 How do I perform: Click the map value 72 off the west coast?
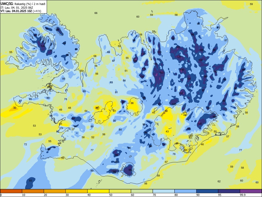click(x=25, y=144)
